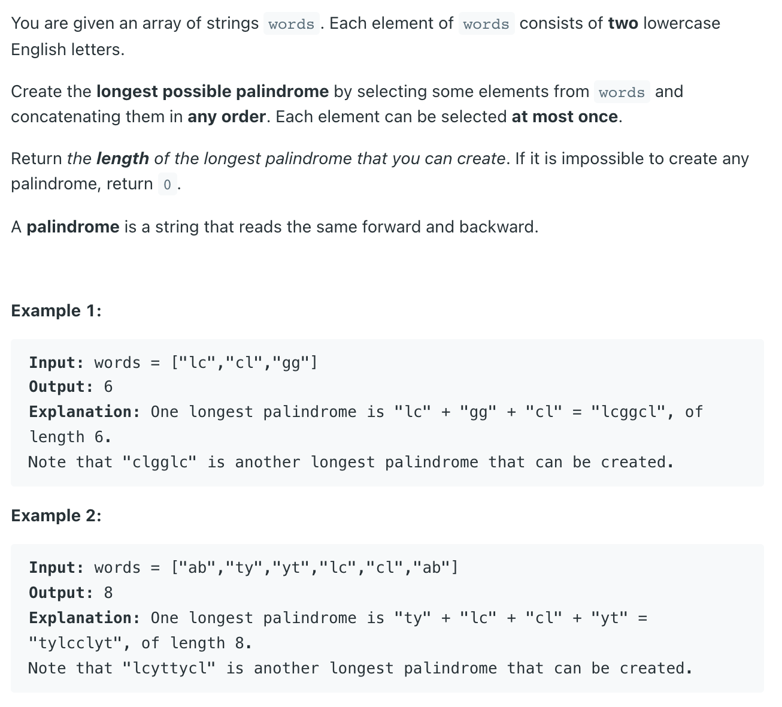
Task: Click the inline code "0" after "return"
Action: coord(167,185)
